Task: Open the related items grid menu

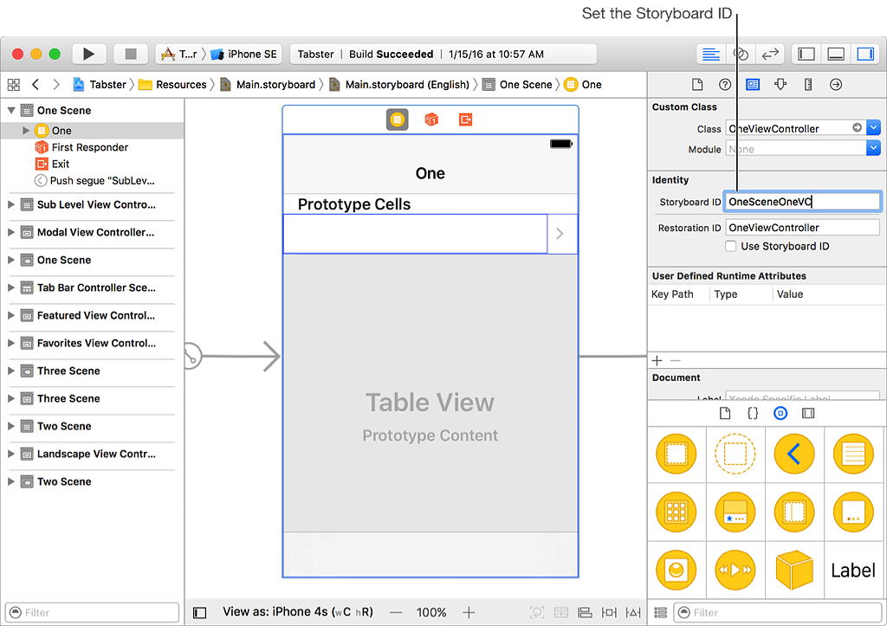Action: (x=14, y=85)
